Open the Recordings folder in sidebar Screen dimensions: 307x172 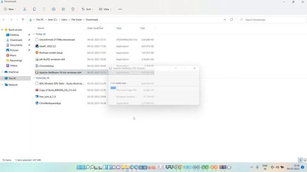point(16,61)
